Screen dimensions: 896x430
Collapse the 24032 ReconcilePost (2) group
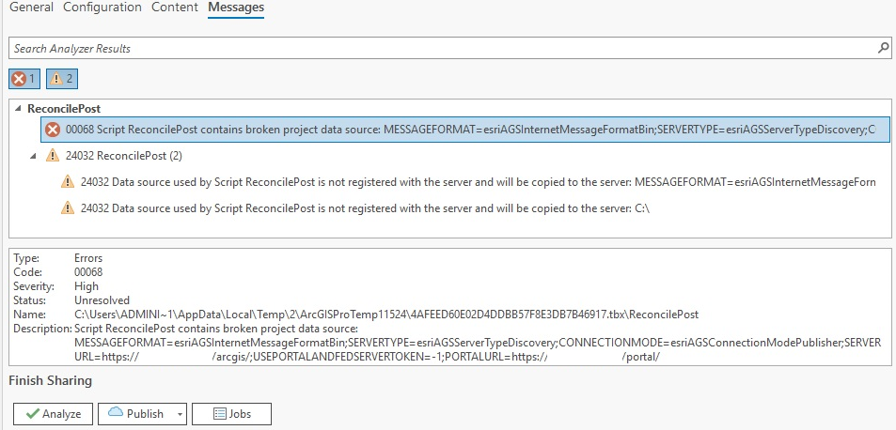click(35, 155)
